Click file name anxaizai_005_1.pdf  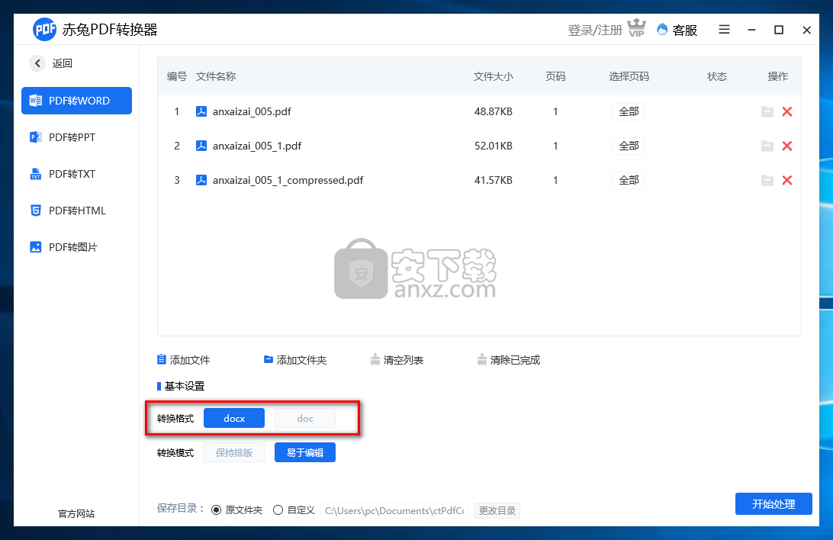point(257,146)
